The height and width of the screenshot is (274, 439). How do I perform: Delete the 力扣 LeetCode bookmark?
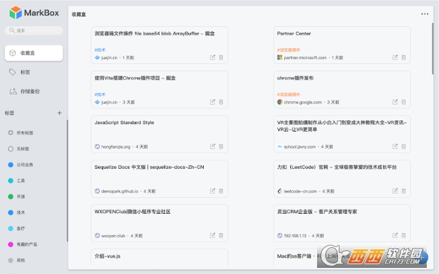pos(404,191)
